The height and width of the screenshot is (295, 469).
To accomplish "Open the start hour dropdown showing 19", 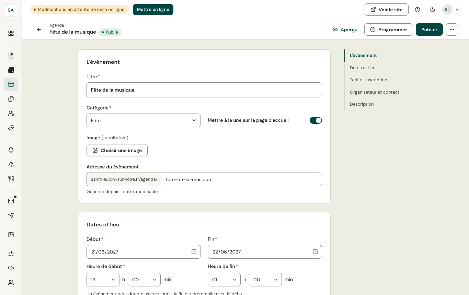I will click(x=103, y=280).
